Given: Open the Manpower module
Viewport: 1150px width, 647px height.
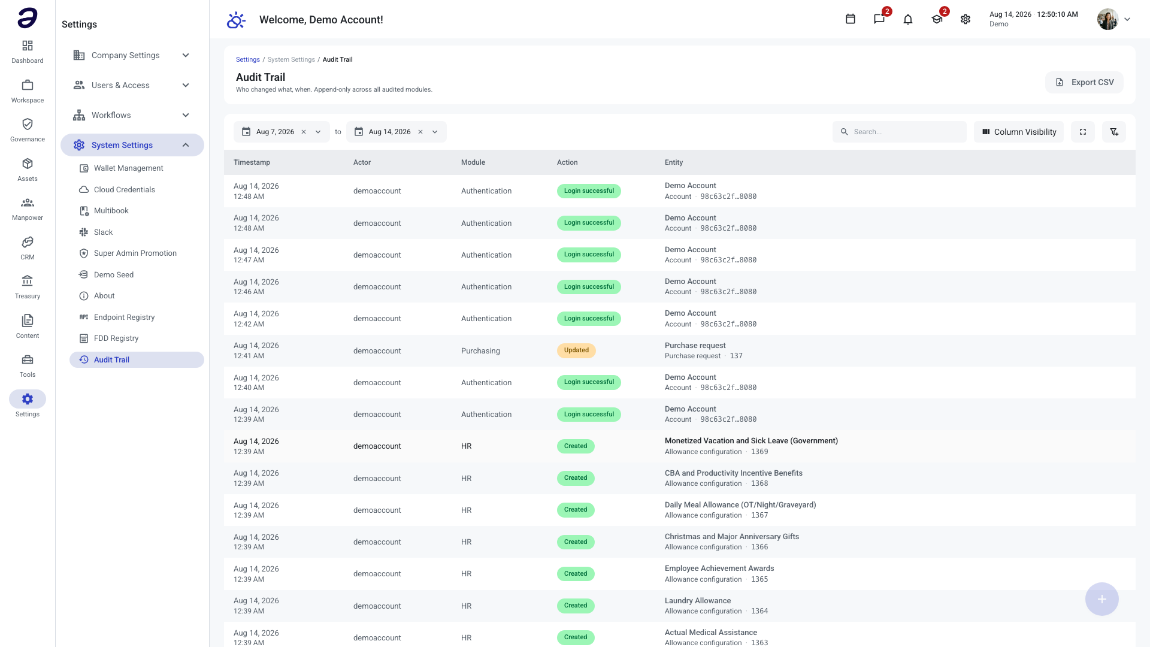Looking at the screenshot, I should point(28,209).
